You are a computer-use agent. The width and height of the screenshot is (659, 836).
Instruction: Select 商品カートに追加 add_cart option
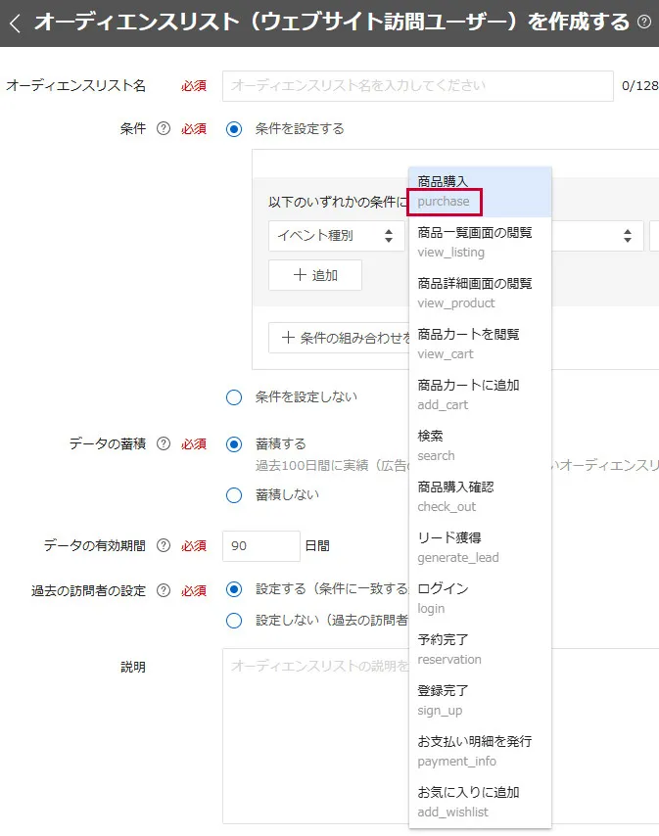coord(479,395)
